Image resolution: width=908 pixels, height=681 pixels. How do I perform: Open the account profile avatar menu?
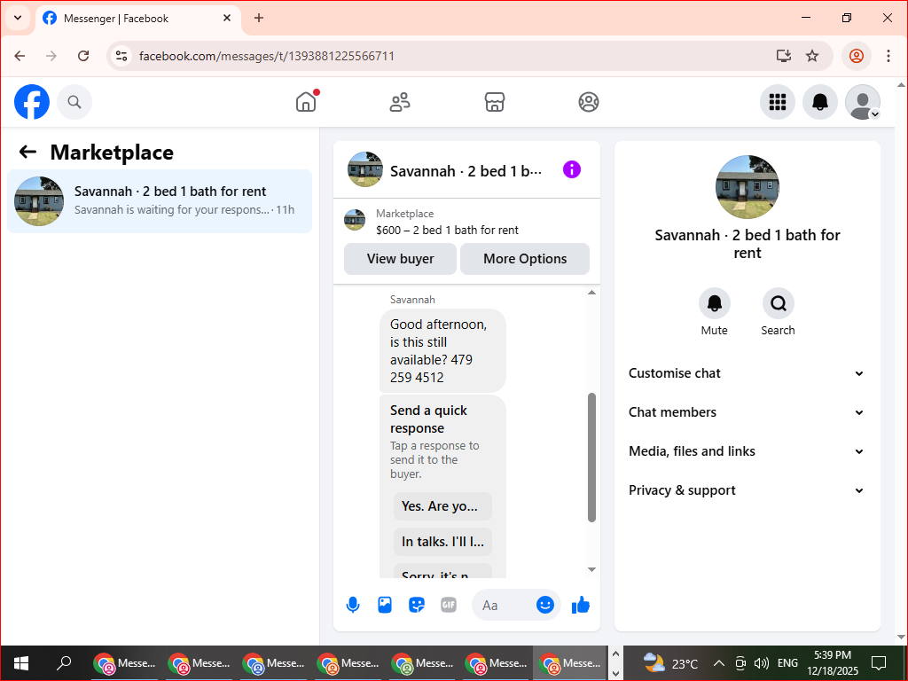click(x=863, y=102)
